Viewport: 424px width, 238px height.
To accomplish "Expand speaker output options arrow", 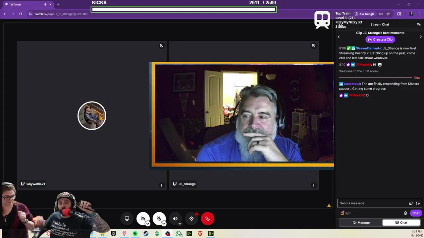I will pyautogui.click(x=180, y=224).
